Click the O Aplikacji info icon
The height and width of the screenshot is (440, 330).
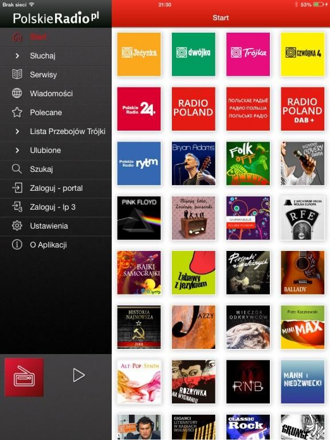[17, 245]
